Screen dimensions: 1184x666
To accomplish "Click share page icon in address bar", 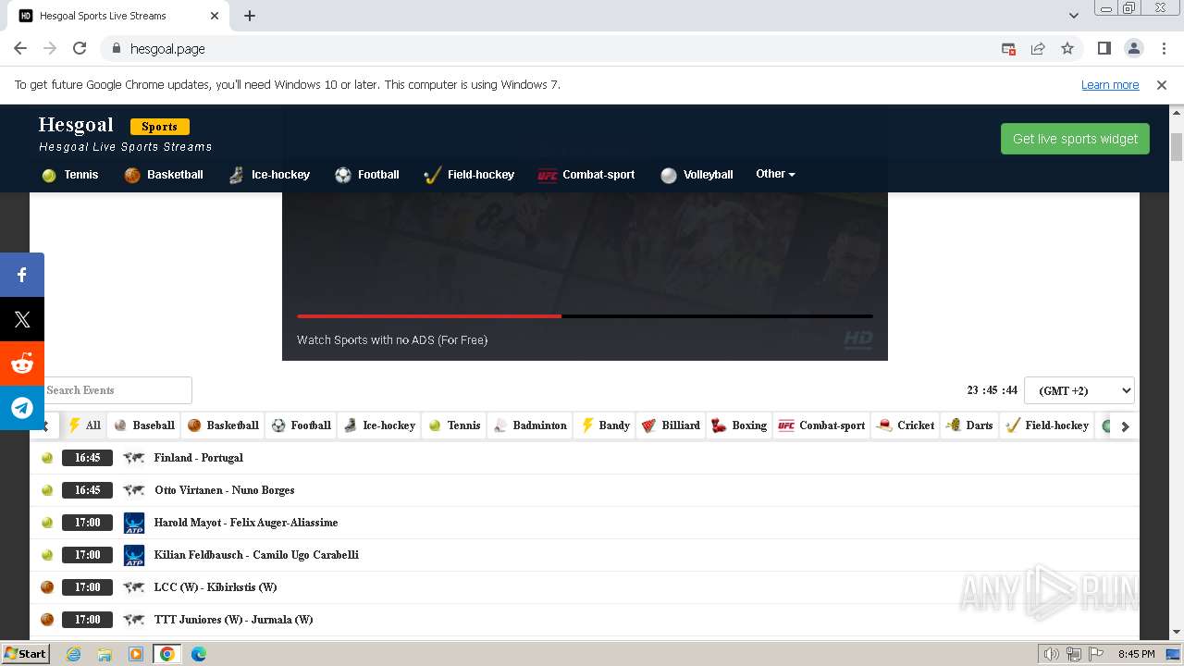I will click(x=1038, y=48).
